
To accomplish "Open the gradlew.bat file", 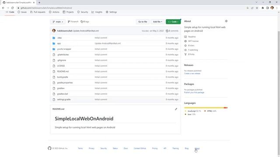I will coord(63,94).
